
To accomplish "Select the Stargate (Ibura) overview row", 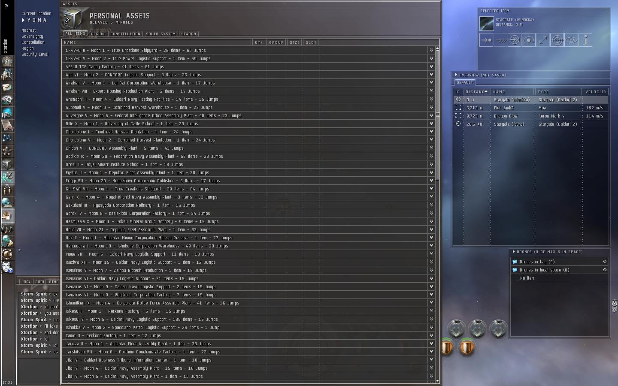I will 531,124.
